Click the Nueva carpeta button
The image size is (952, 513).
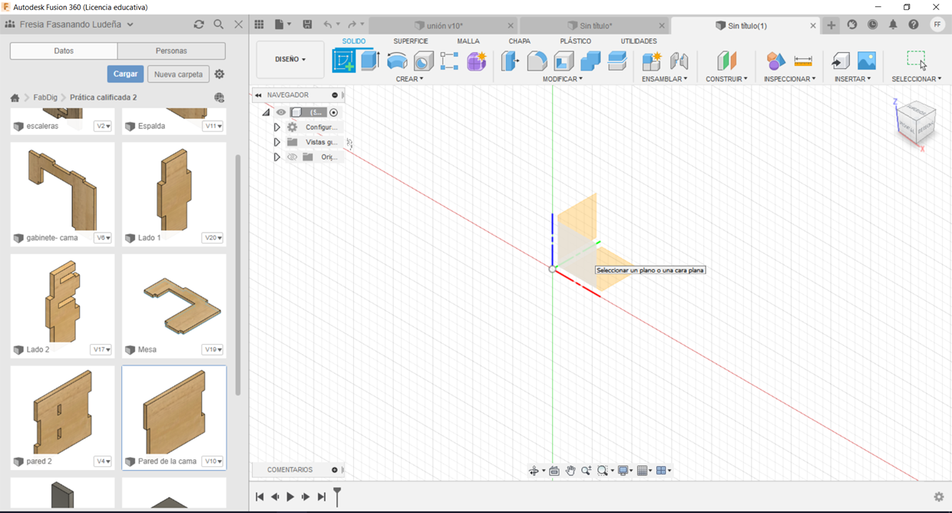179,74
